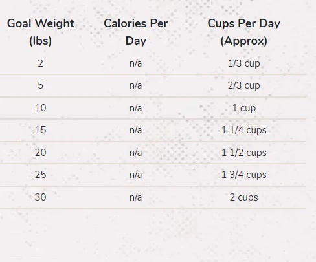Select the goal weight value 20
The image size is (316, 262).
[x=41, y=153]
